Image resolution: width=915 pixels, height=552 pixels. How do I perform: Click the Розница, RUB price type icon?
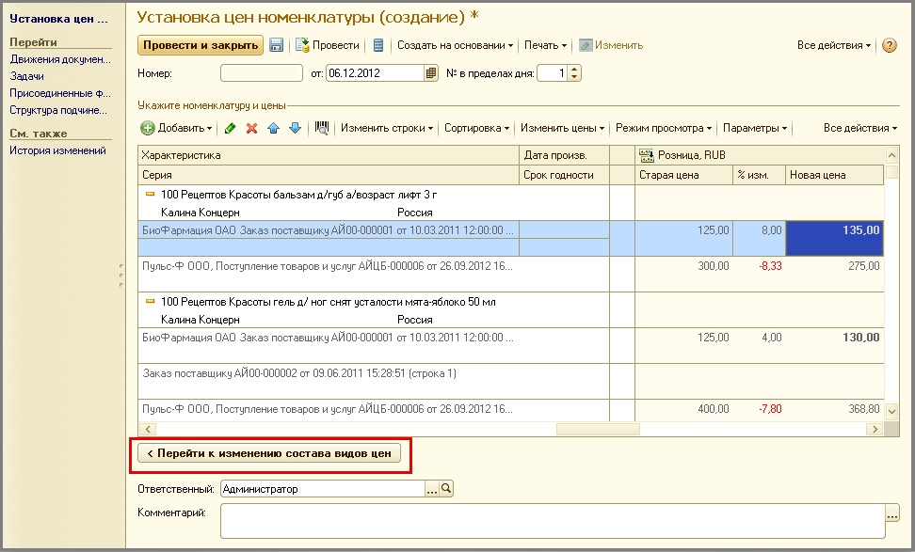(x=646, y=156)
